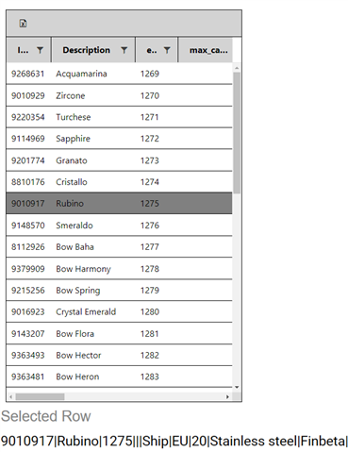This screenshot has width=348, height=452.
Task: Click the horizontal scrollbar right arrow
Action: coord(227,397)
